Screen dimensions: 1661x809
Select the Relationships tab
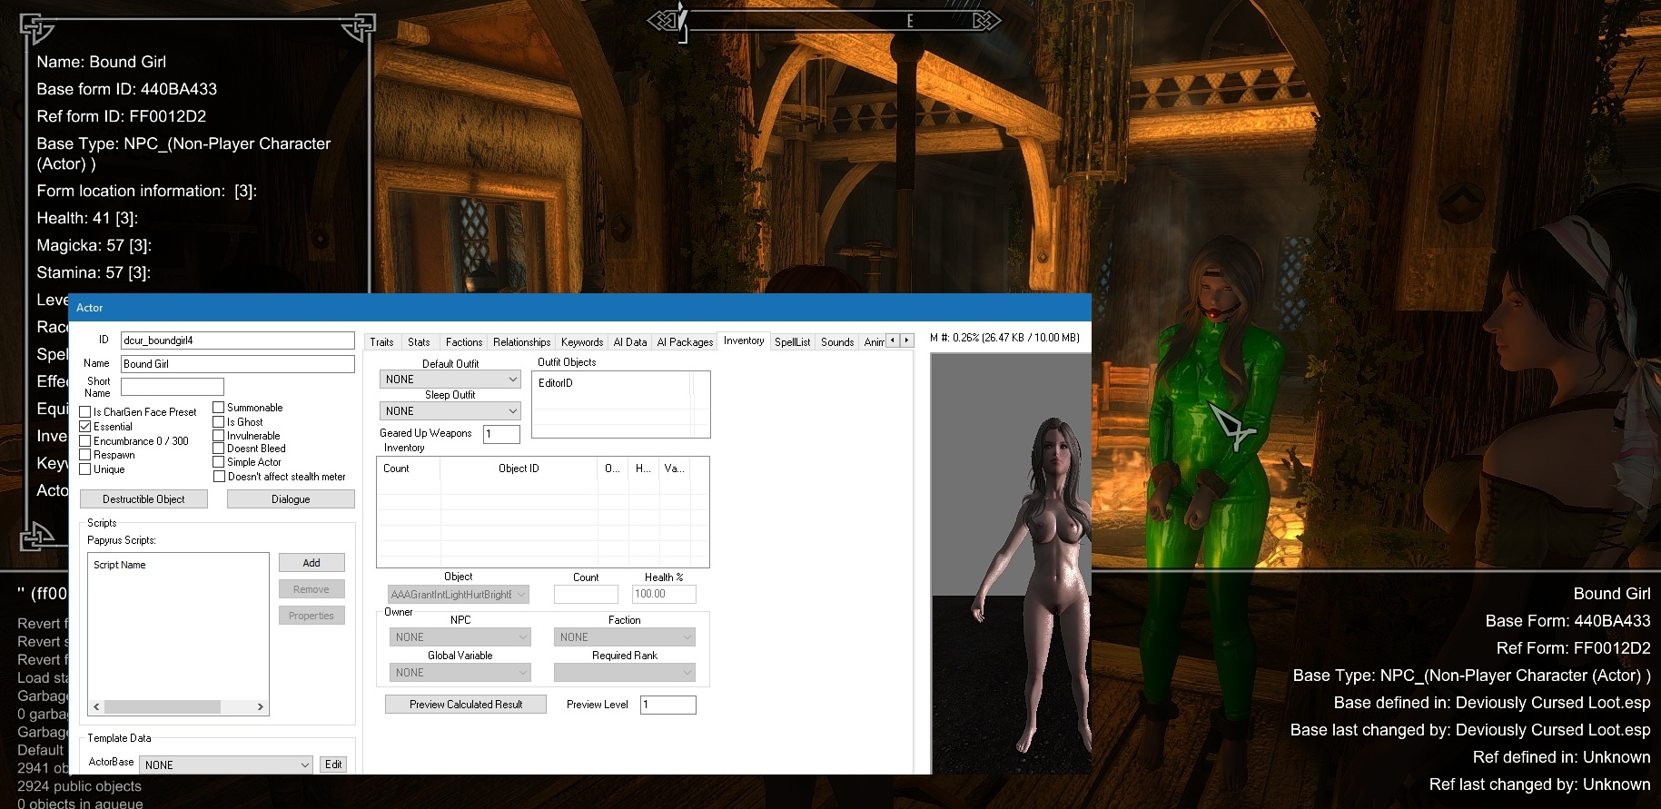click(x=522, y=342)
